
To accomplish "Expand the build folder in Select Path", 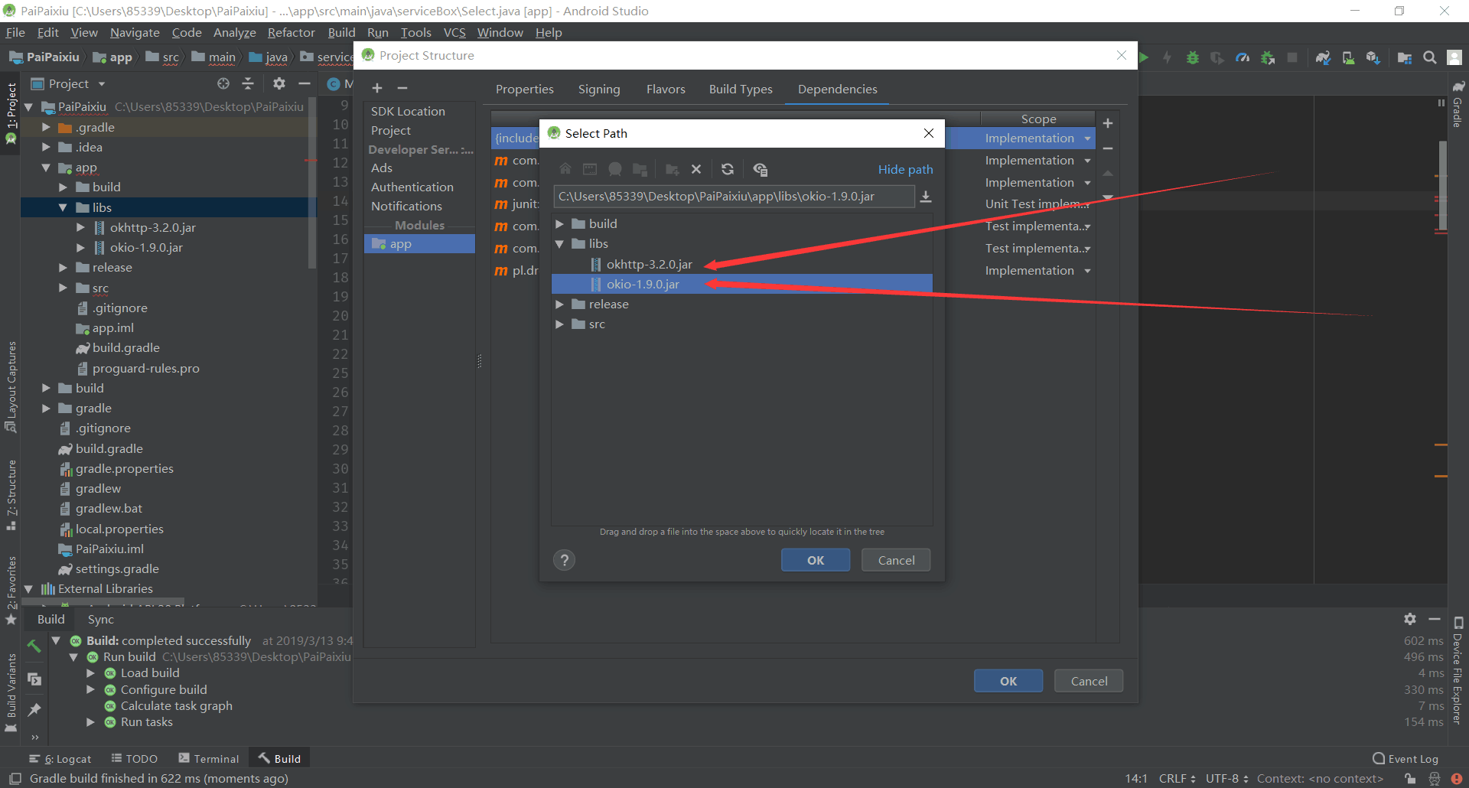I will 559,224.
